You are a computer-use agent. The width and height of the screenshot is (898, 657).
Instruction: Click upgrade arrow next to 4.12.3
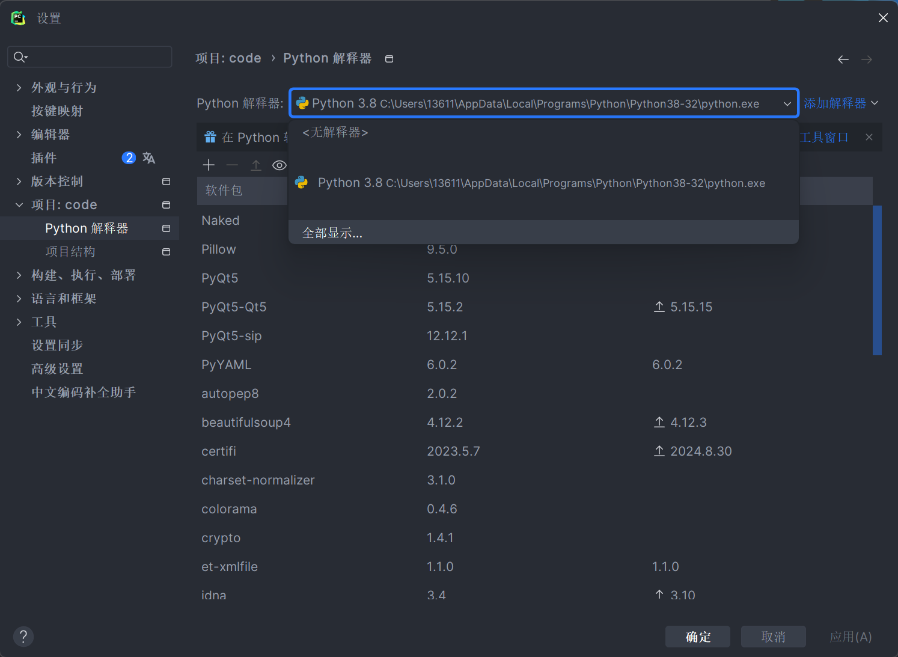659,422
